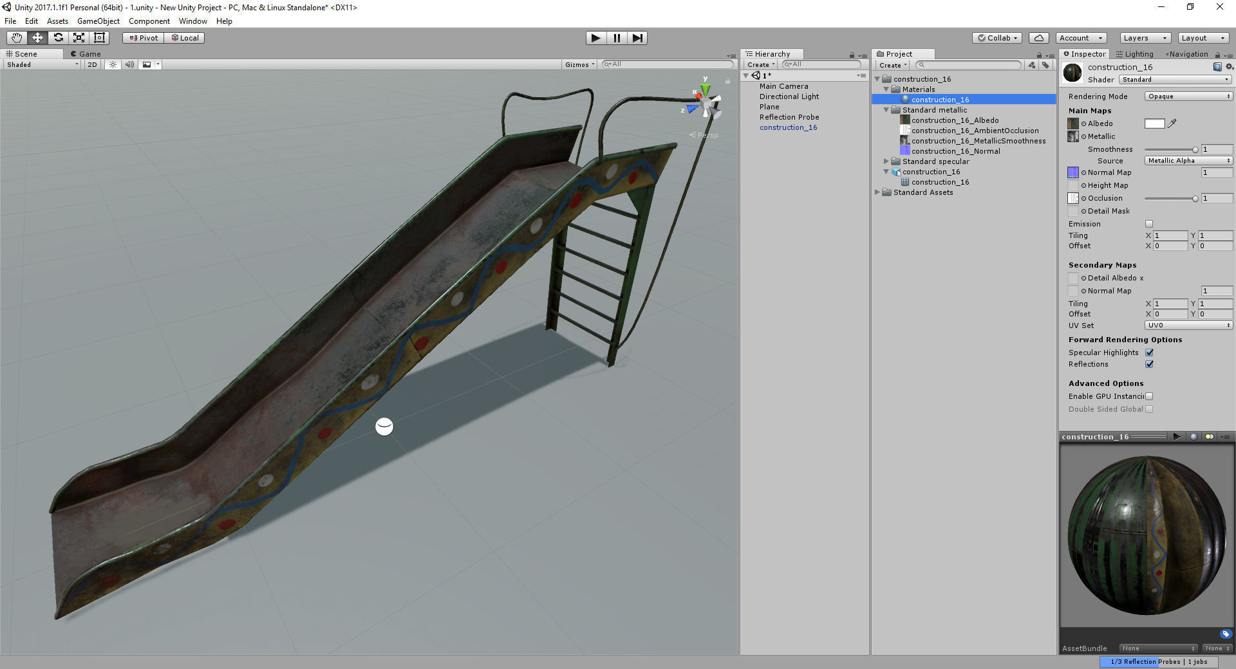The width and height of the screenshot is (1236, 669).
Task: Click the Step frame button
Action: pyautogui.click(x=637, y=38)
